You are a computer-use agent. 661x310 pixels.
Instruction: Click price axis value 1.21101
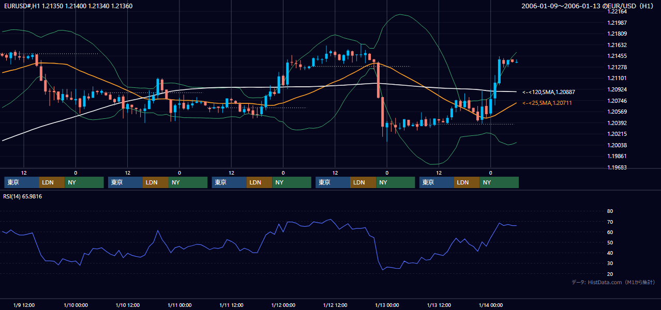[x=617, y=78]
